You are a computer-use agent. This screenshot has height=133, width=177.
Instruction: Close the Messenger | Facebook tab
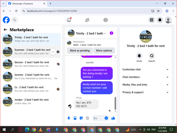point(44,4)
